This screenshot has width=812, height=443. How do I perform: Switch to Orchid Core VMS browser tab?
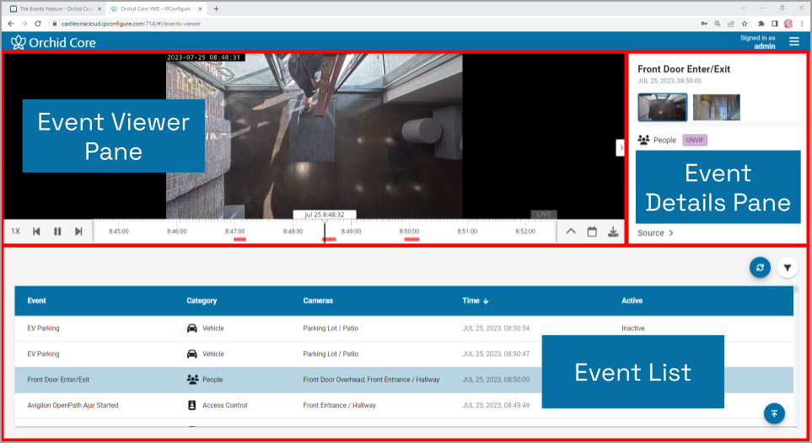pos(155,8)
